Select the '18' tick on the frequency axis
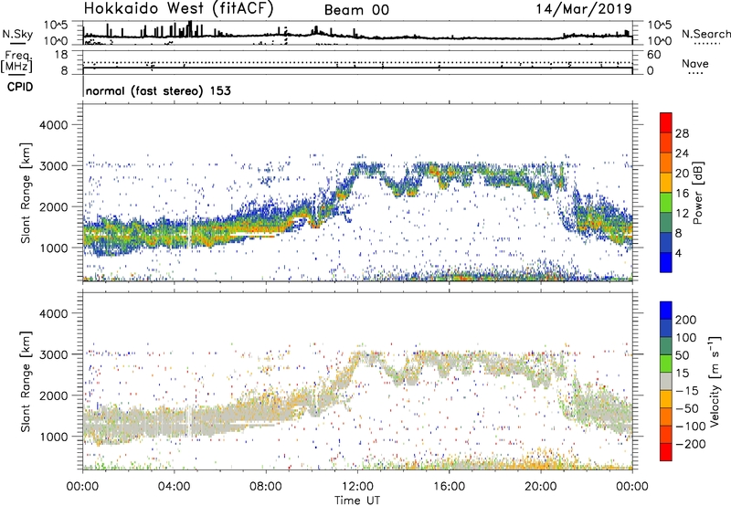Screen dimensions: 731x506 click(61, 55)
